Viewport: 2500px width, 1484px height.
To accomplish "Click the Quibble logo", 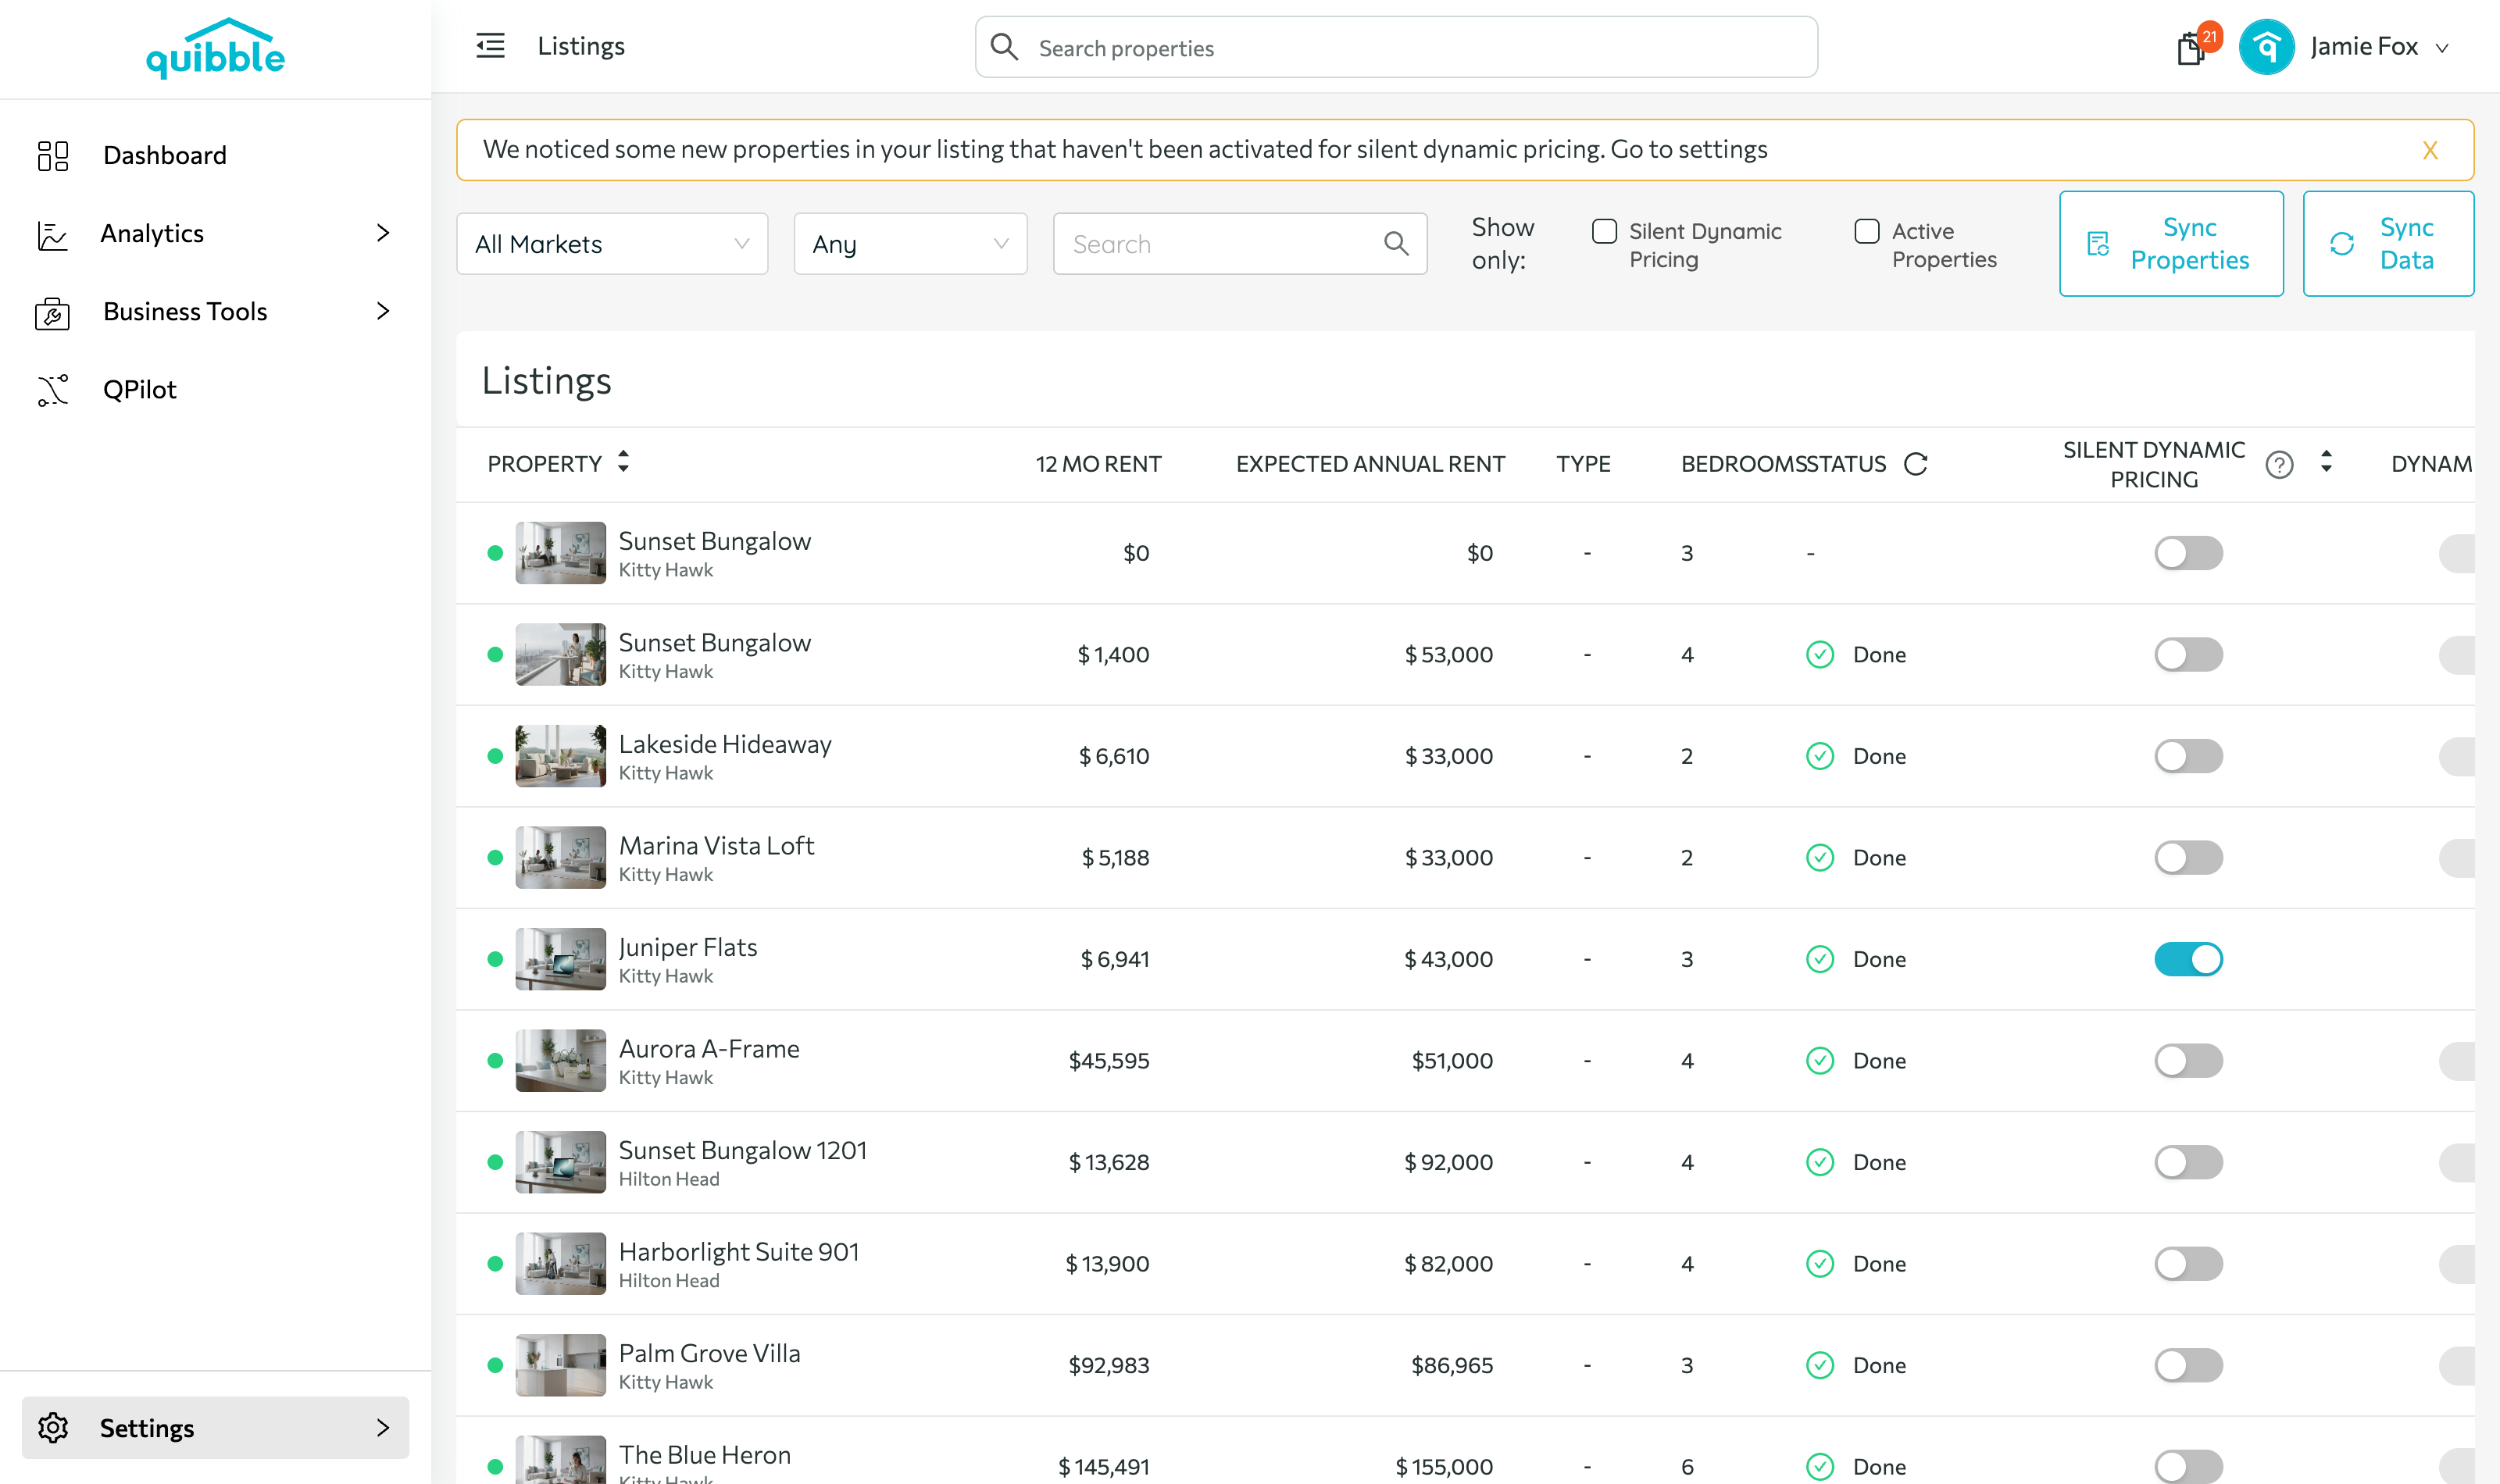I will click(x=215, y=48).
